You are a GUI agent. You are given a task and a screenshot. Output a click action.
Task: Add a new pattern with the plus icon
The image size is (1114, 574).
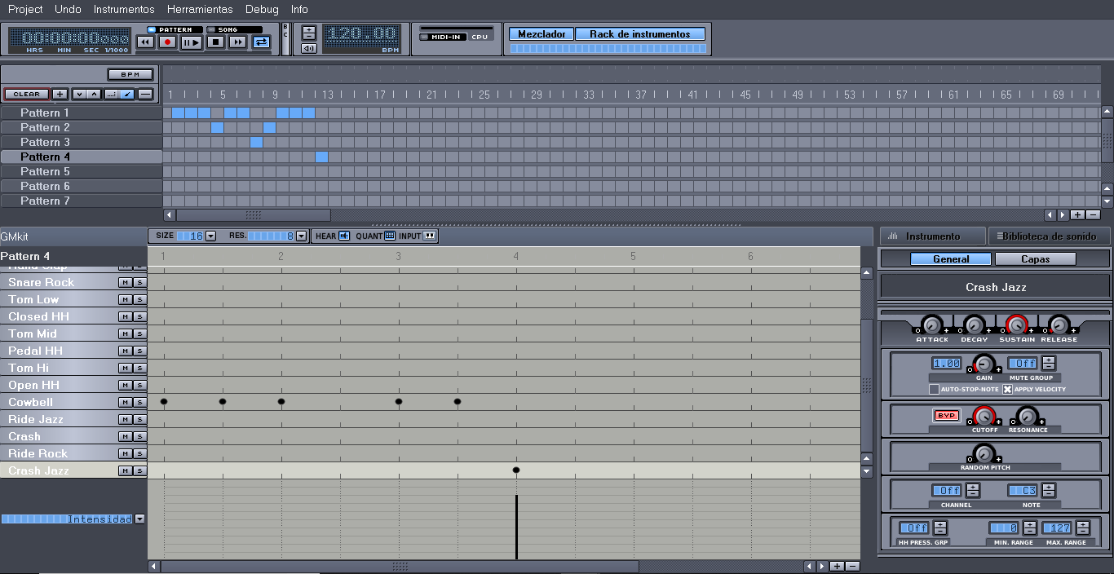click(60, 94)
